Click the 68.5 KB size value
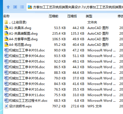Image resolution: width=123 pixels, height=114 pixels. tap(60, 101)
